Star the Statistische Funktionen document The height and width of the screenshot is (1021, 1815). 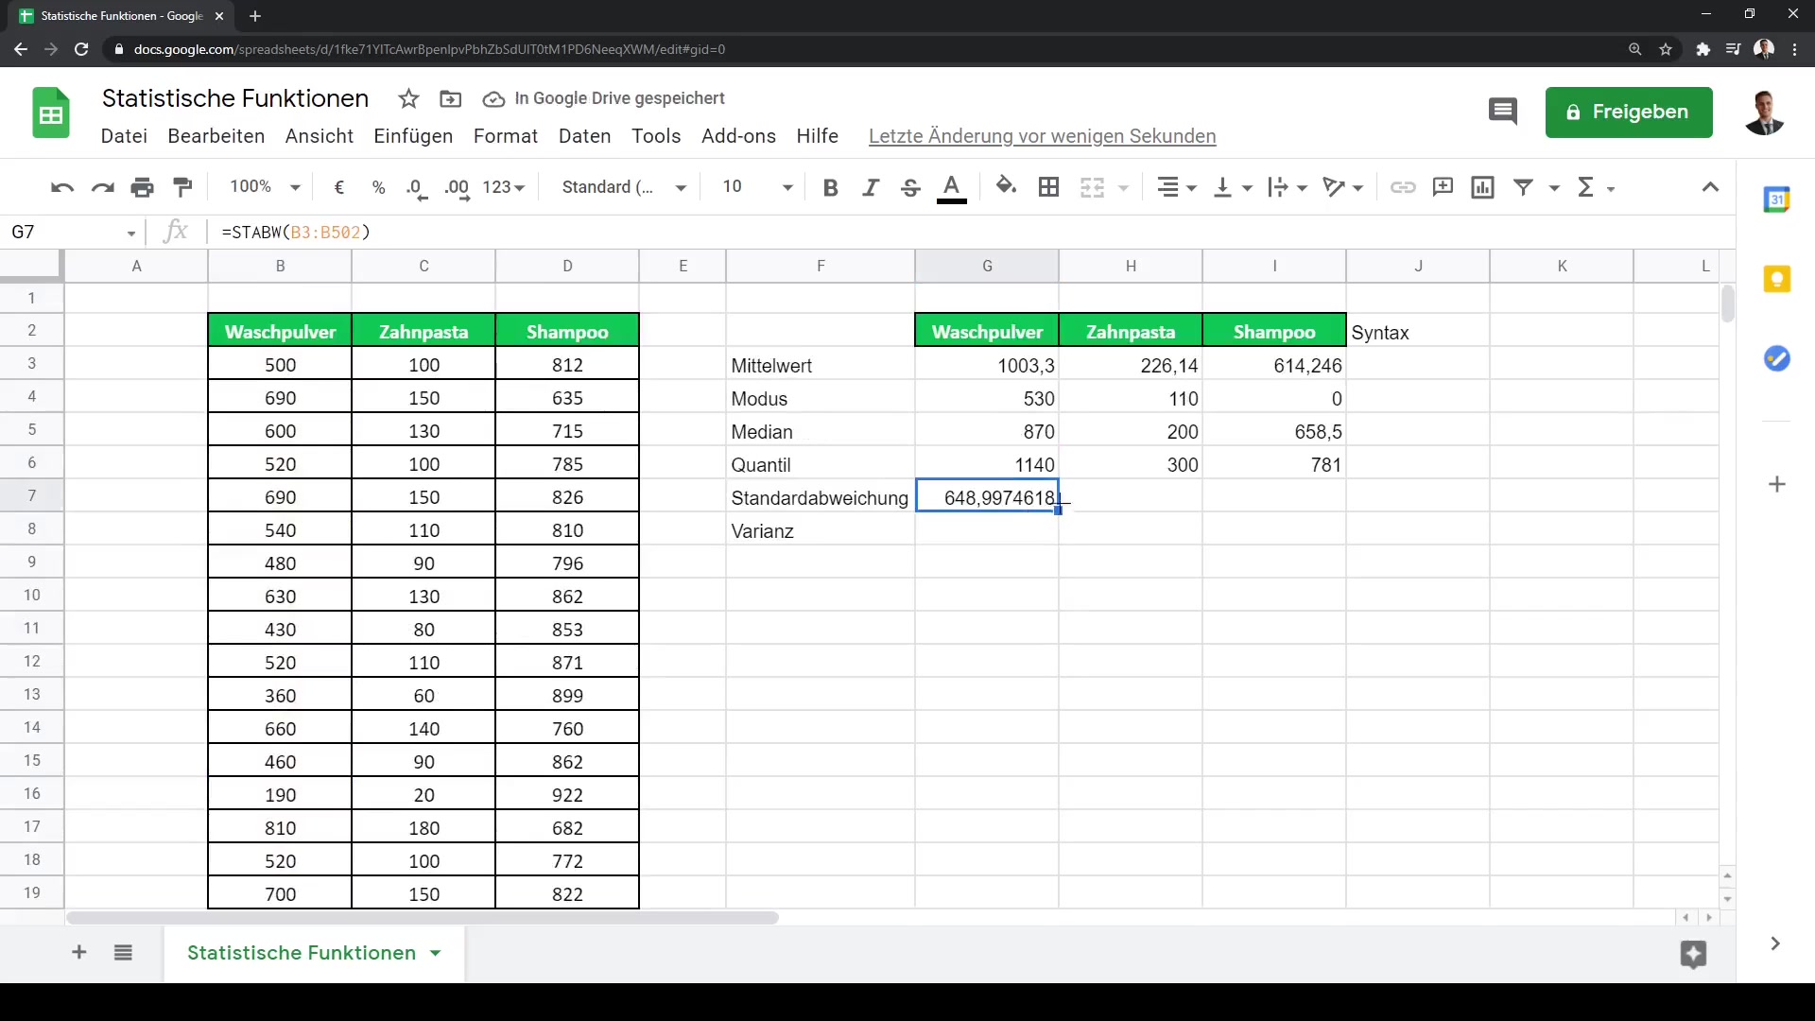[408, 98]
